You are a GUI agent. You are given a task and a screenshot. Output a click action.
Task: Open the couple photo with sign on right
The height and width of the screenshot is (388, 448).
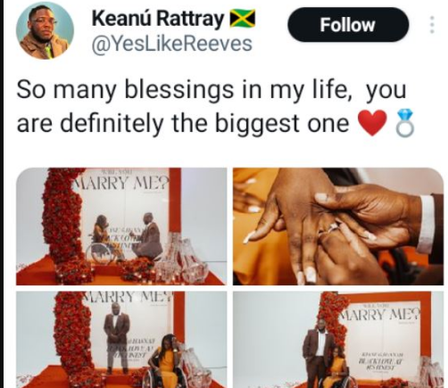point(338,340)
